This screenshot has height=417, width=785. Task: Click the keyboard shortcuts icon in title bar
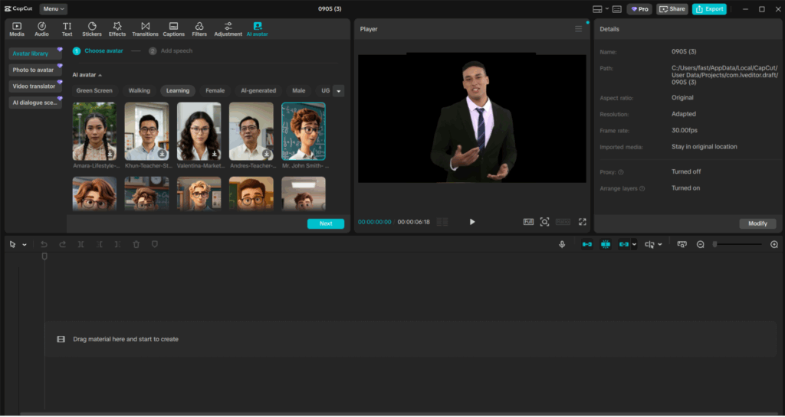coord(617,9)
